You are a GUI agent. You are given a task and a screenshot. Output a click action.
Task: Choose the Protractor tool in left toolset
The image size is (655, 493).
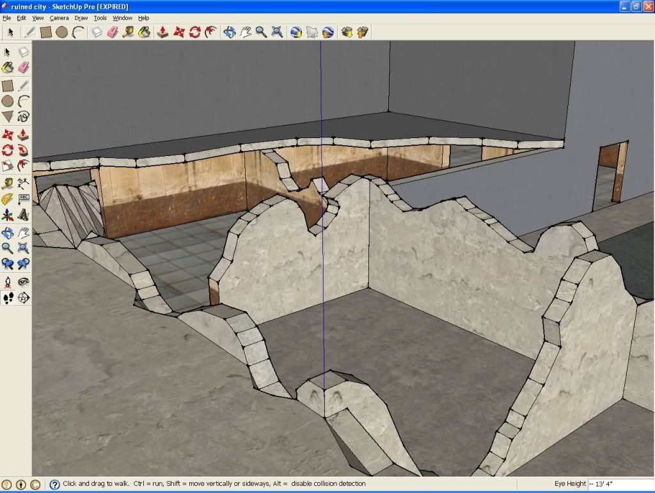coord(8,199)
